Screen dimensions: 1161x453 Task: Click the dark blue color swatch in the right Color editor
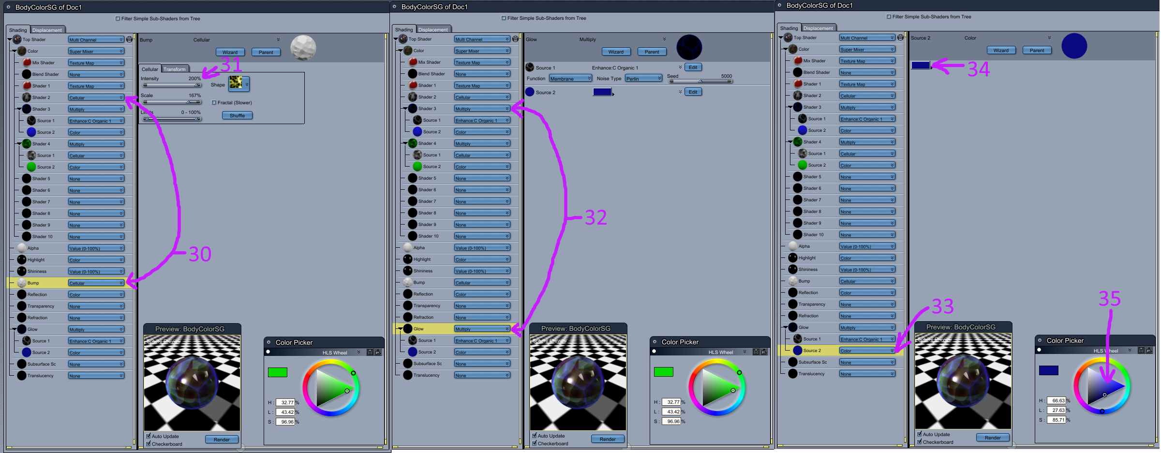point(921,65)
